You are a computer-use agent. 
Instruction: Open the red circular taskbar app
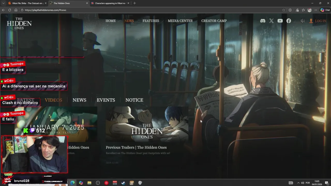click(x=106, y=183)
